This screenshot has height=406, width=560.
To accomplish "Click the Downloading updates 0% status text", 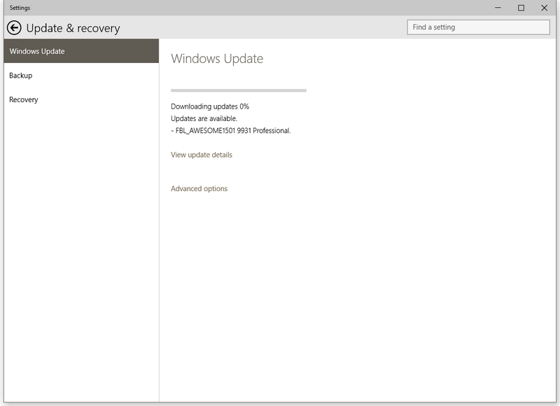I will [x=210, y=106].
